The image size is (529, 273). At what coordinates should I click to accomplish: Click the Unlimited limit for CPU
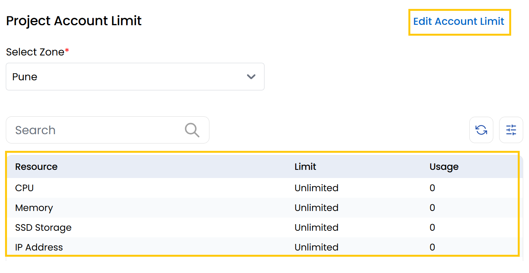pyautogui.click(x=316, y=188)
